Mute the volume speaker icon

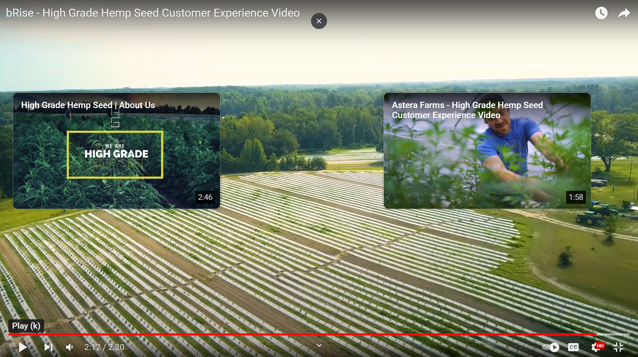pos(69,347)
